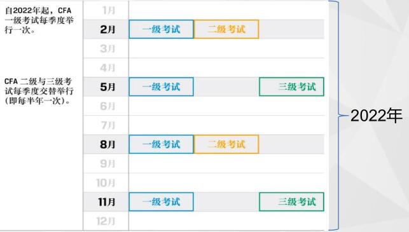Click the text about 二级与三级考试交替举行
Viewport: 409px width, 232px height.
[39, 91]
